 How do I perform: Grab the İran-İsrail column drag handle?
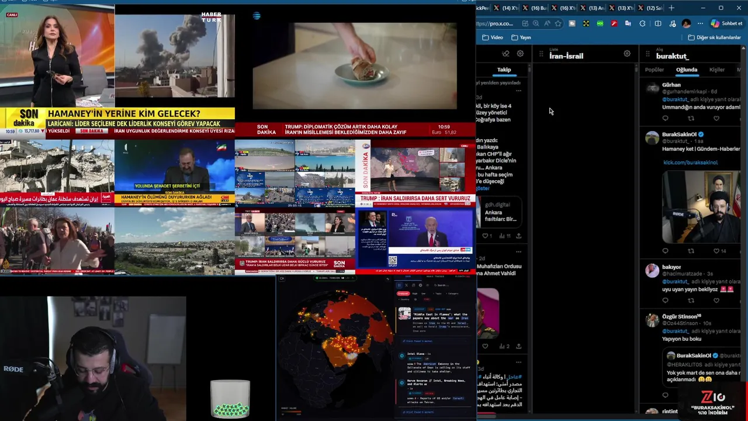point(541,54)
